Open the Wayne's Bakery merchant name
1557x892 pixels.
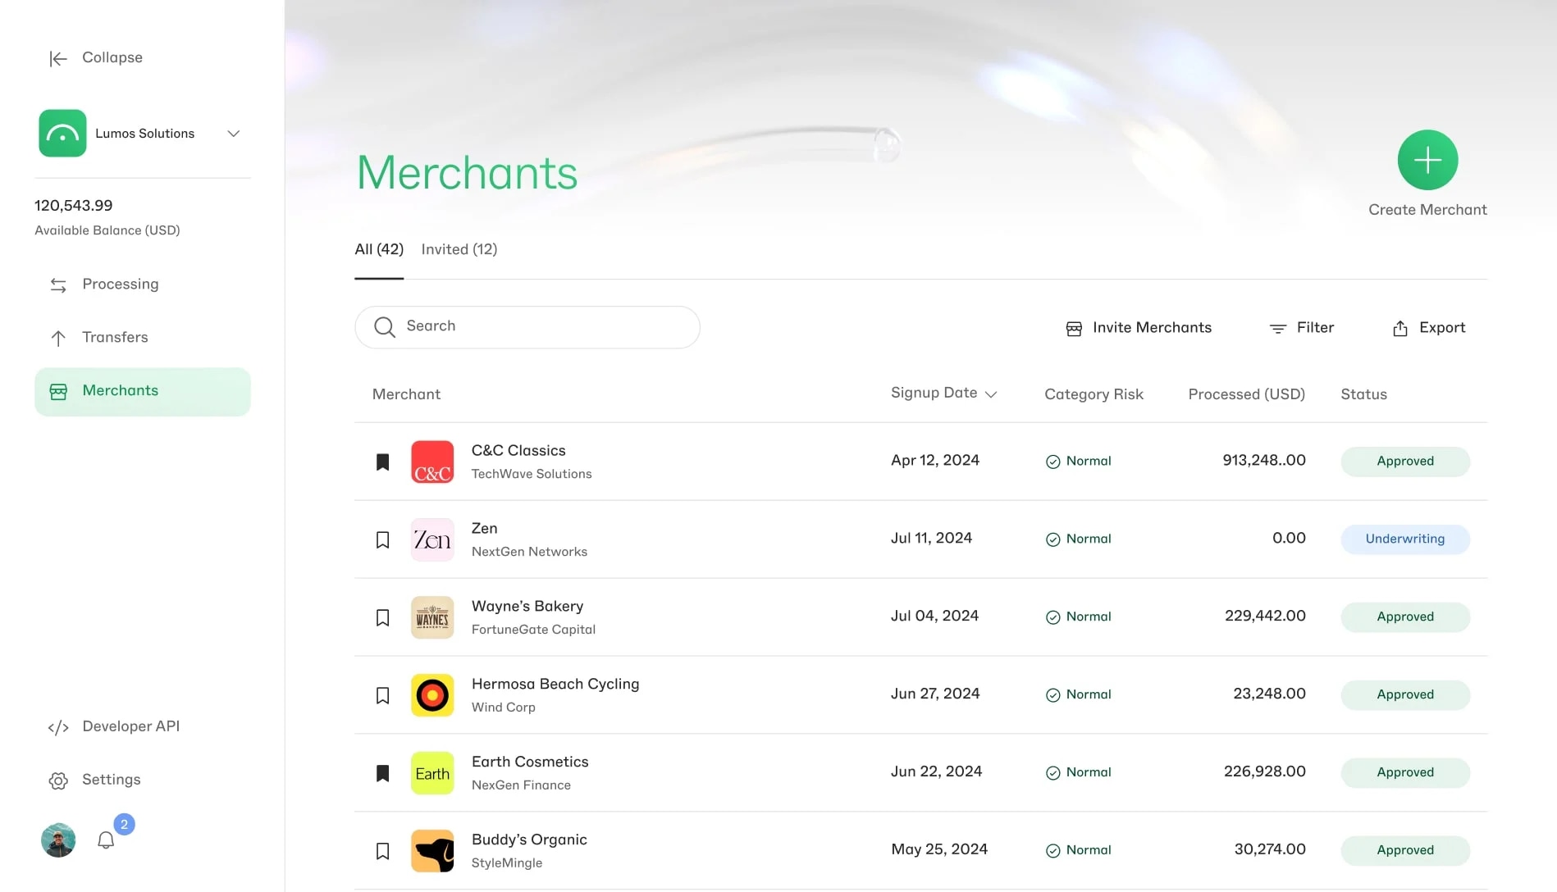point(527,606)
